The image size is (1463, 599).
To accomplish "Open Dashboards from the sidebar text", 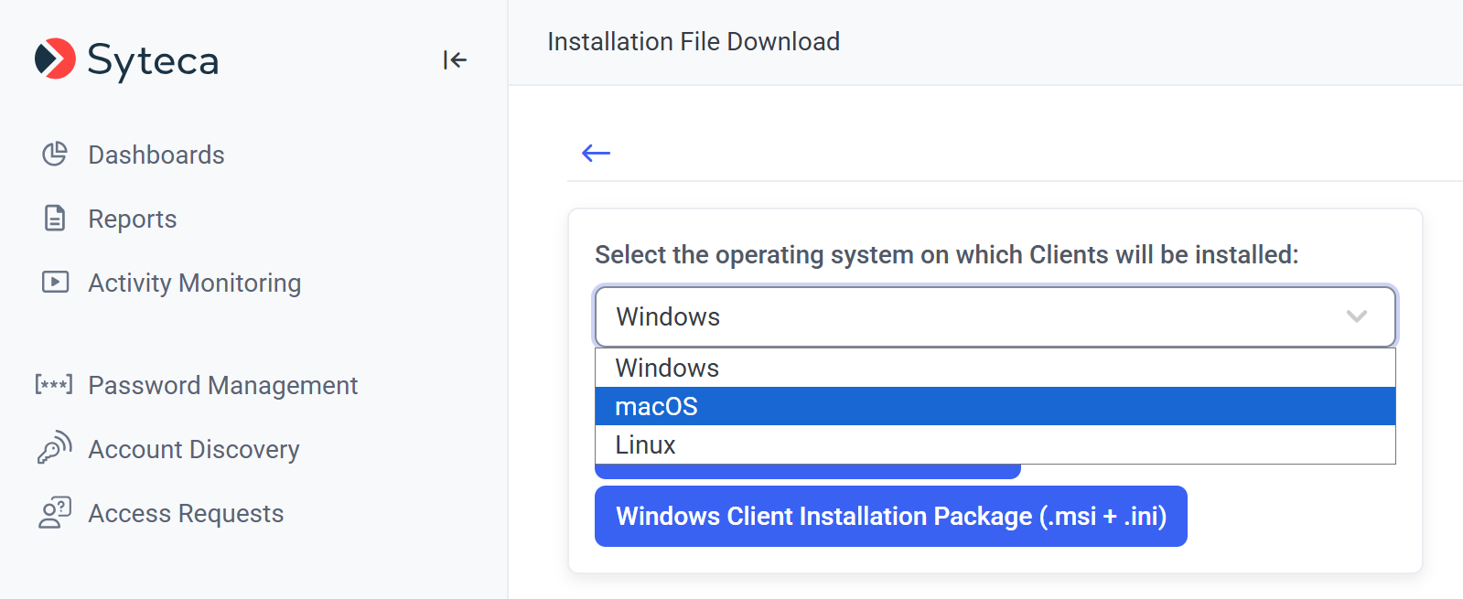I will point(156,155).
